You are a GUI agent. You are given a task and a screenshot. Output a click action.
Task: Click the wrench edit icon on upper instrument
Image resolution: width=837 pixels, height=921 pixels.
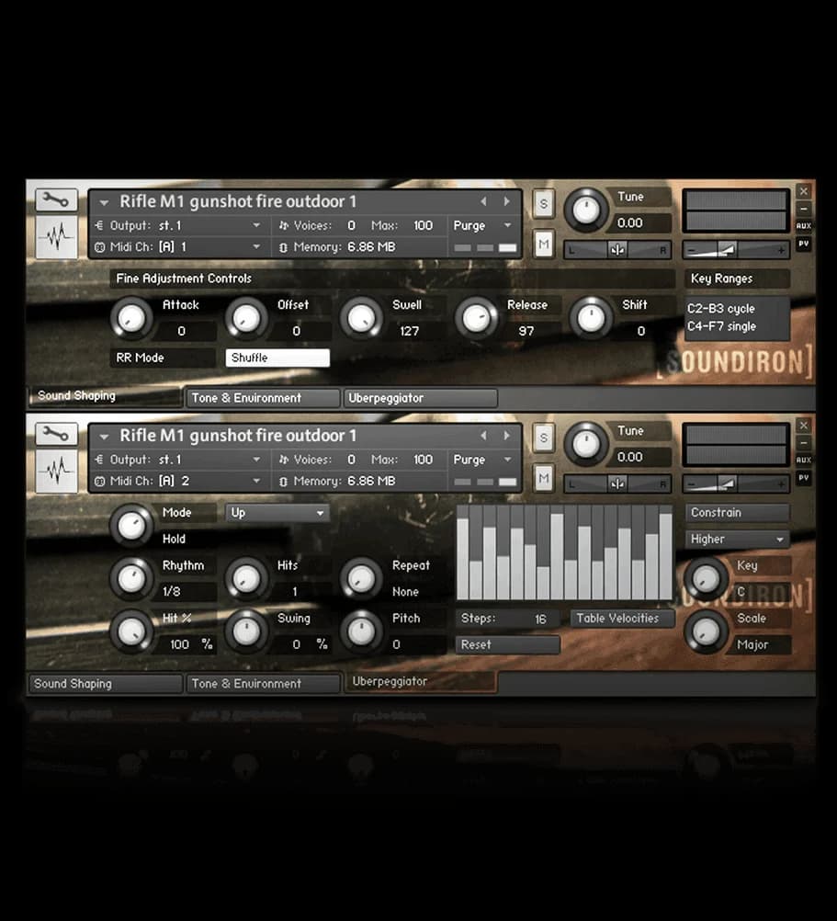point(56,199)
